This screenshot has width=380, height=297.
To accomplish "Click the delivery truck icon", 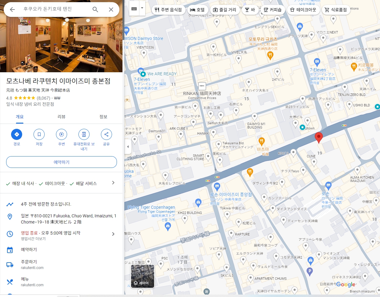I will [10, 264].
